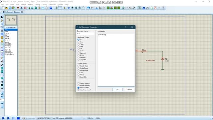Click the blue Pan cross icon

pyautogui.click(x=69, y=8)
